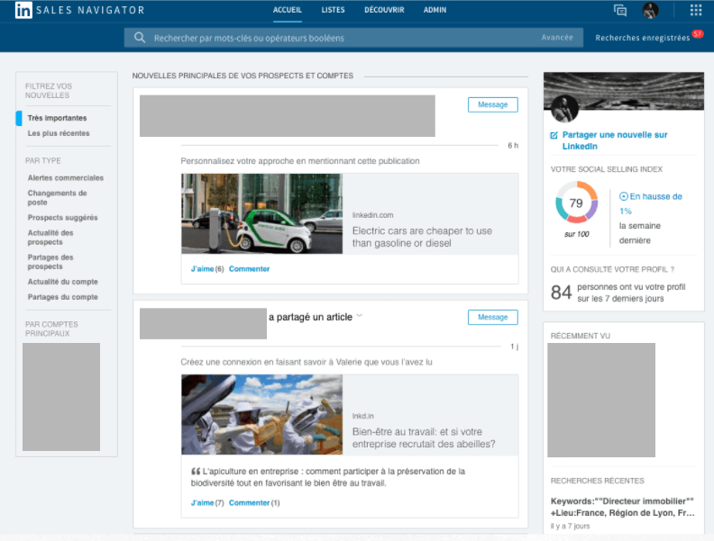Click the 57 saved searches badge
Image resolution: width=714 pixels, height=541 pixels.
pyautogui.click(x=697, y=34)
